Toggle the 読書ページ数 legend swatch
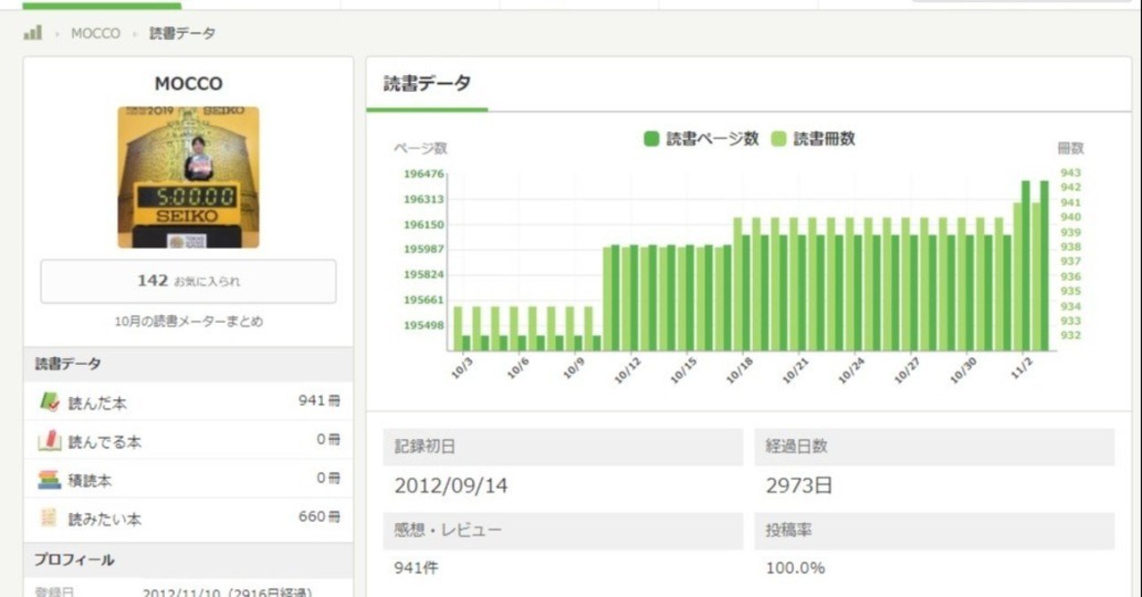 (x=651, y=139)
